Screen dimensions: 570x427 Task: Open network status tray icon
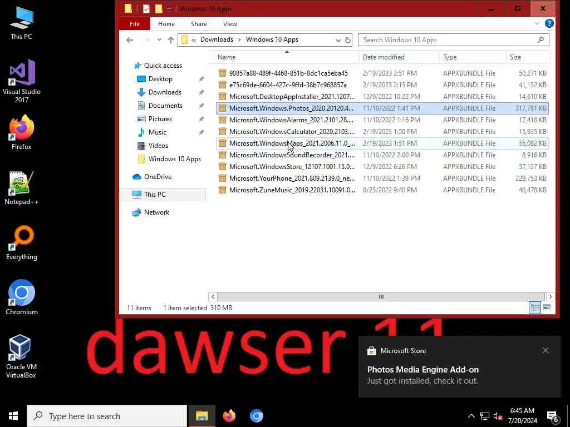tap(485, 416)
